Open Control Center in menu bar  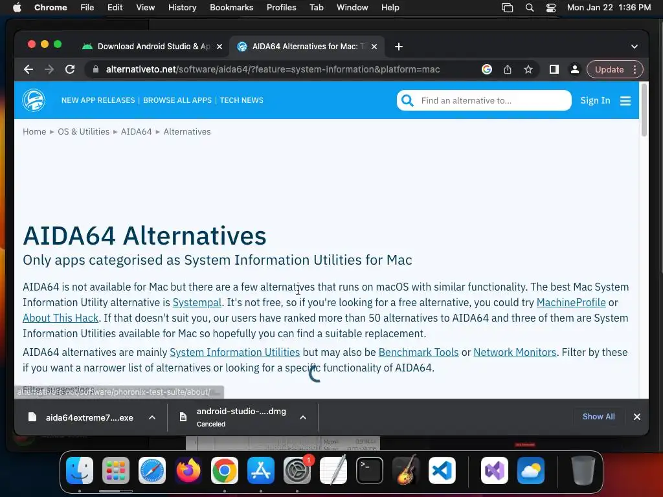pyautogui.click(x=551, y=8)
